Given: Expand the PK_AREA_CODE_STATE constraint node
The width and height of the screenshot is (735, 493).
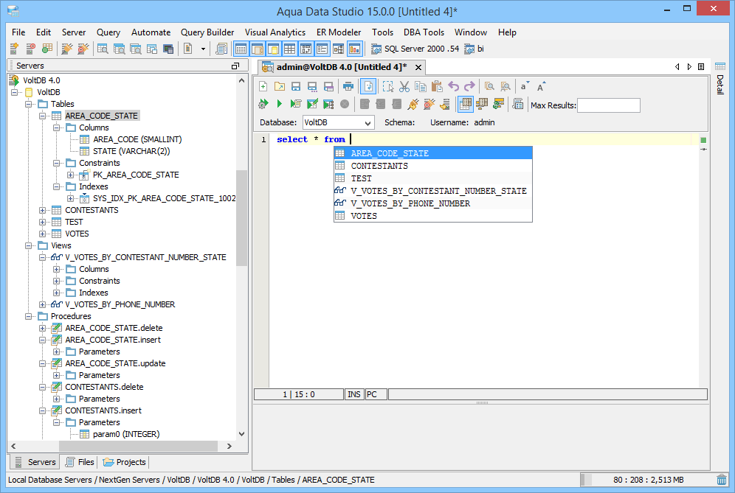Looking at the screenshot, I should click(70, 175).
